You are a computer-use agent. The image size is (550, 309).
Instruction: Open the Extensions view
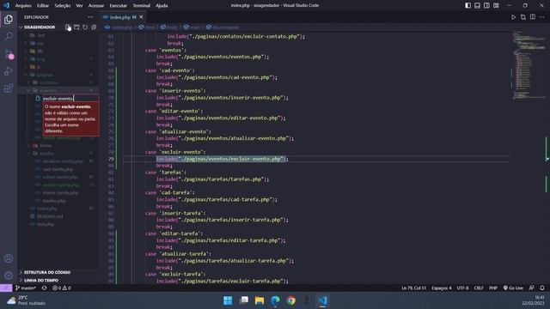click(x=9, y=88)
